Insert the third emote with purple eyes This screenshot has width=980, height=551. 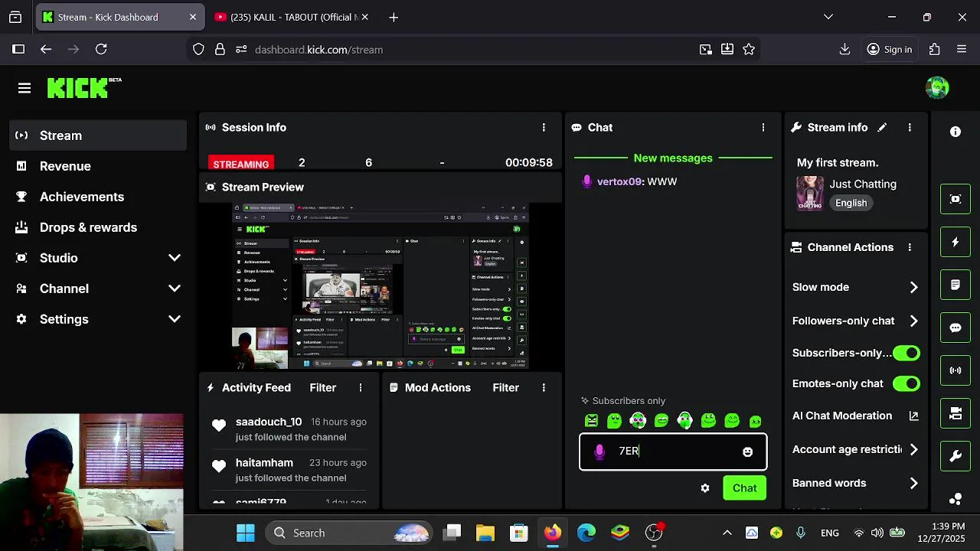tap(638, 420)
